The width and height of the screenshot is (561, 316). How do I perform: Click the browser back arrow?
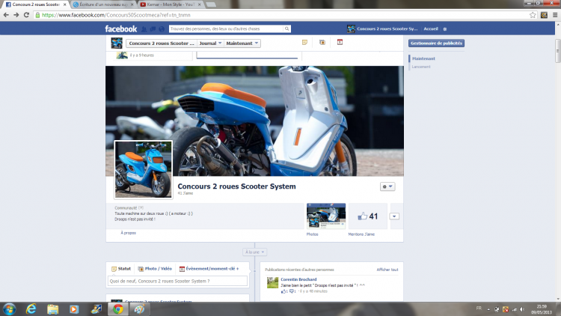point(6,15)
